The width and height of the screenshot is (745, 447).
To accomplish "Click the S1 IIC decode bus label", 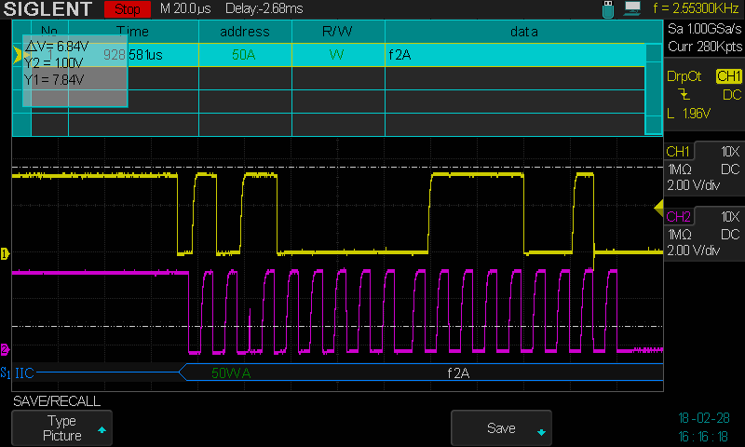I will pyautogui.click(x=18, y=372).
